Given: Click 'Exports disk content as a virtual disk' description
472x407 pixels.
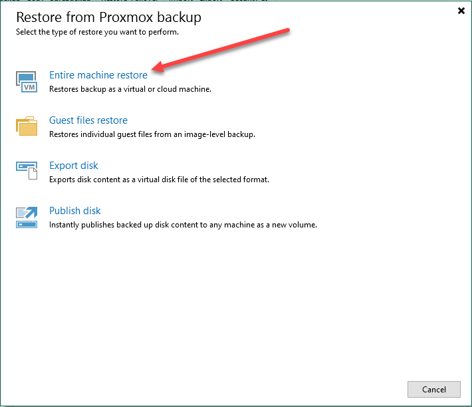Looking at the screenshot, I should pyautogui.click(x=160, y=180).
